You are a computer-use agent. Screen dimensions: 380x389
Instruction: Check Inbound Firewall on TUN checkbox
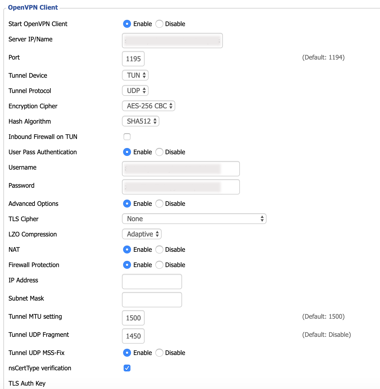coord(127,137)
